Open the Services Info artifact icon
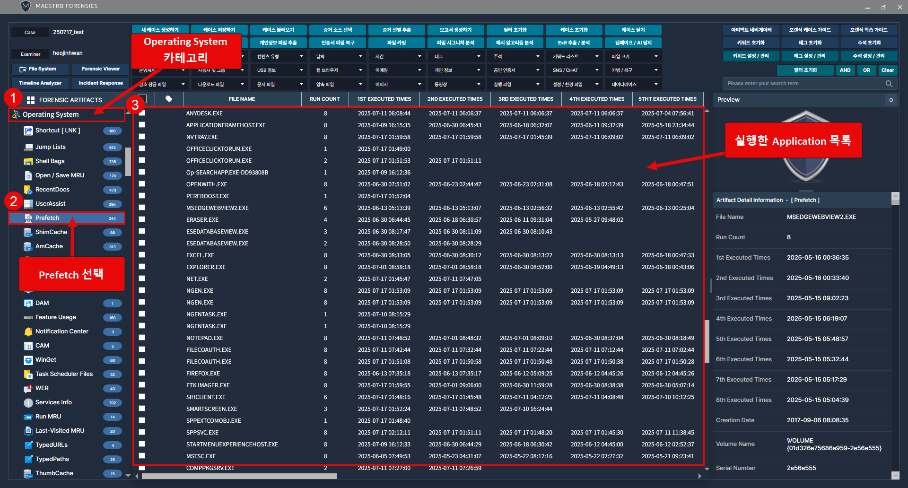 pyautogui.click(x=28, y=402)
